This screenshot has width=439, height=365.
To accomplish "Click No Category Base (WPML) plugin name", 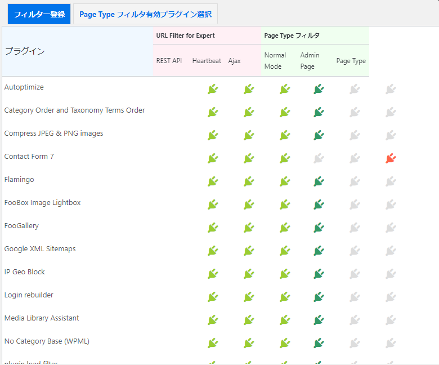I will tap(47, 341).
